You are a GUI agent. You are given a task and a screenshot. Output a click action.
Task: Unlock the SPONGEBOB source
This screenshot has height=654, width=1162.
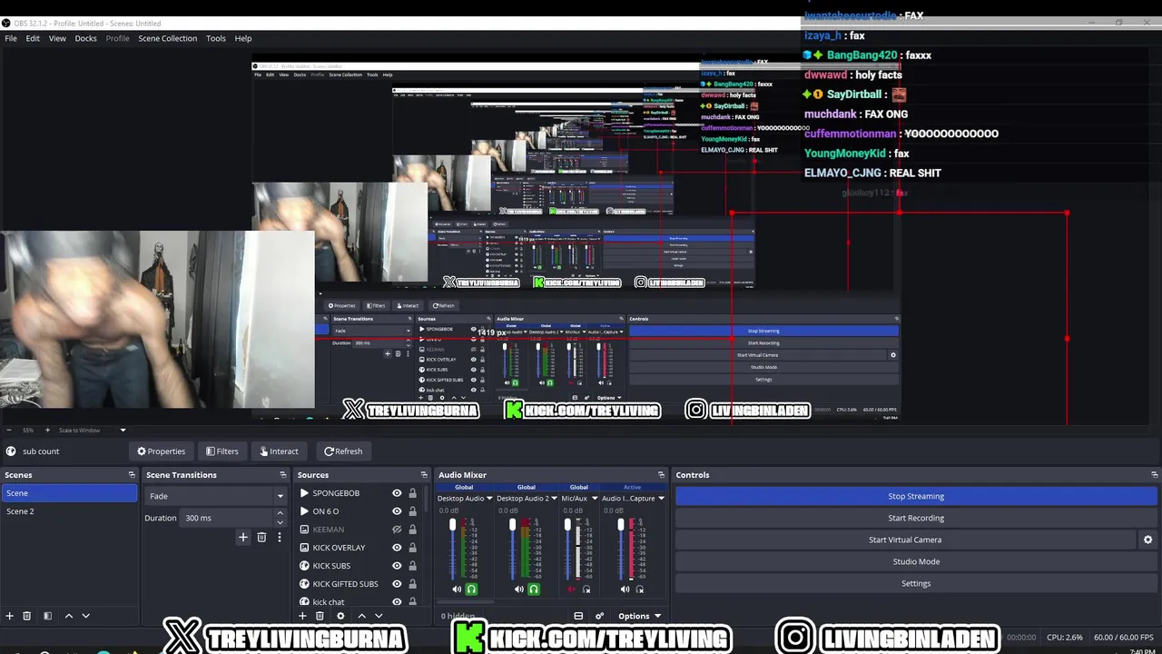(412, 493)
